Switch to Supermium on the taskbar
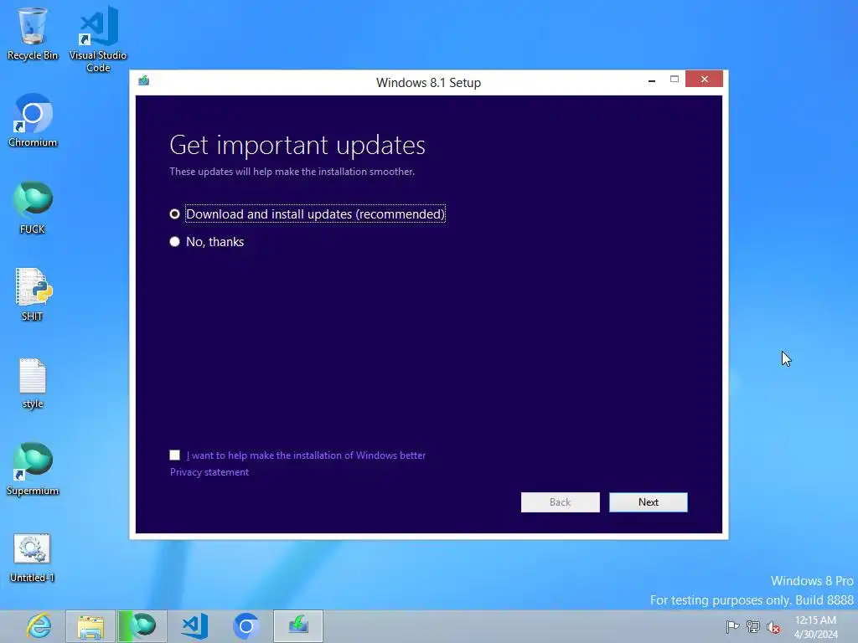Screen dimensions: 858x643 point(142,626)
